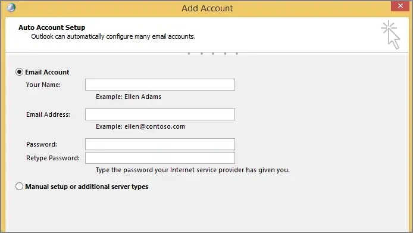Click into the Password field

pyautogui.click(x=160, y=144)
